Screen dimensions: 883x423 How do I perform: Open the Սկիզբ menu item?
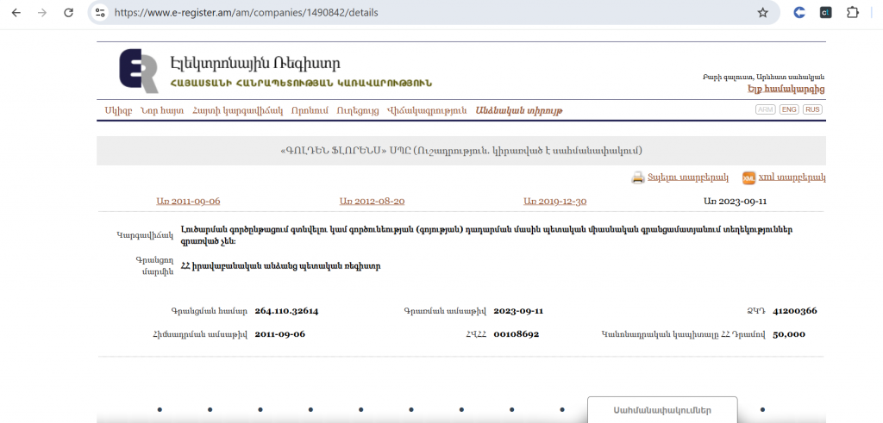(117, 110)
